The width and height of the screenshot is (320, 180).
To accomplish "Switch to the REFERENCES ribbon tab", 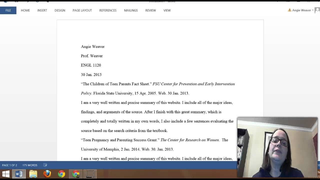I will [108, 10].
